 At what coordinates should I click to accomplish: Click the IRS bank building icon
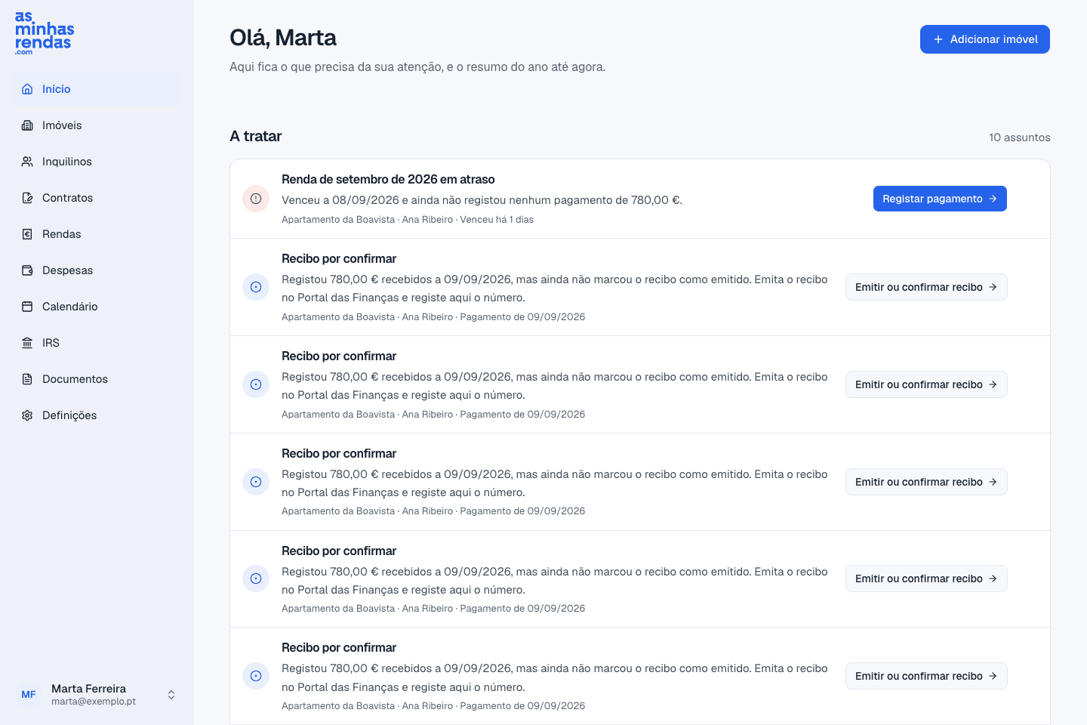tap(27, 343)
